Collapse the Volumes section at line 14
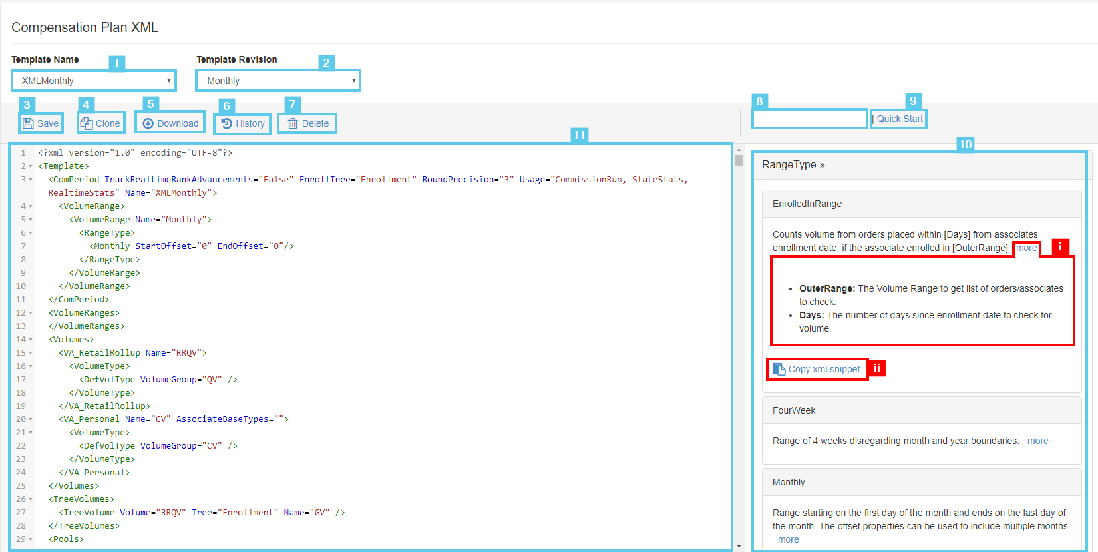The width and height of the screenshot is (1098, 552). 31,340
